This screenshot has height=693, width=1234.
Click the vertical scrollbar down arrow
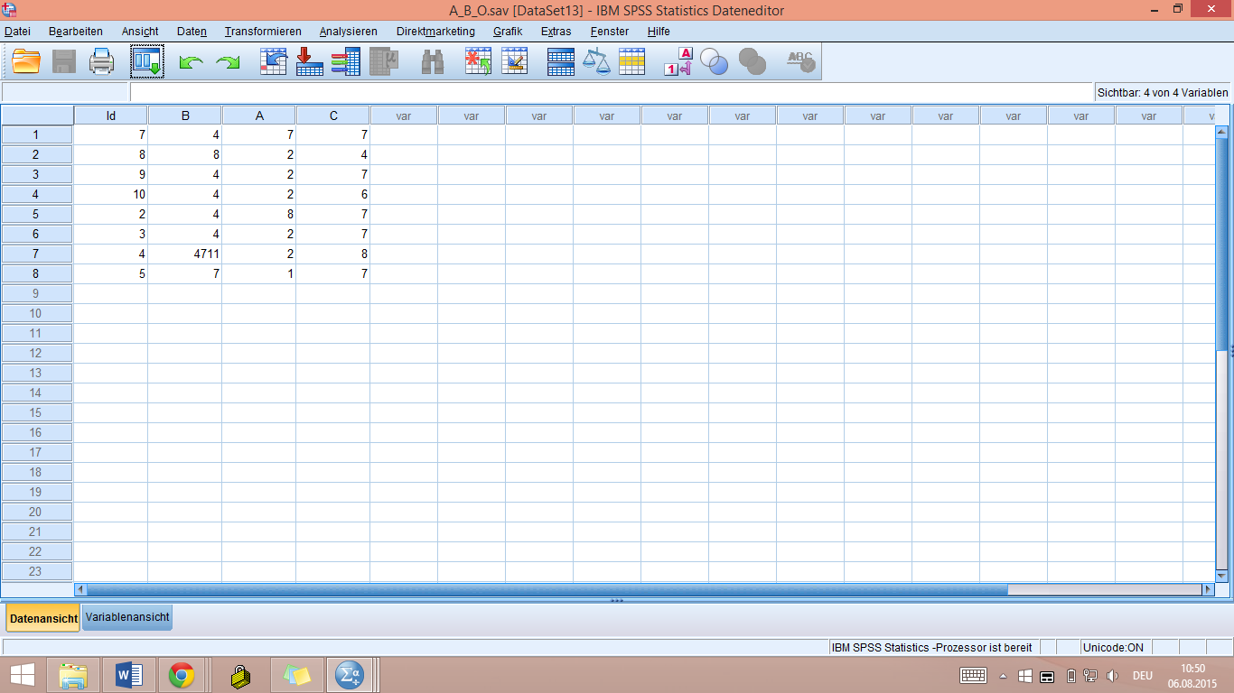tap(1221, 575)
